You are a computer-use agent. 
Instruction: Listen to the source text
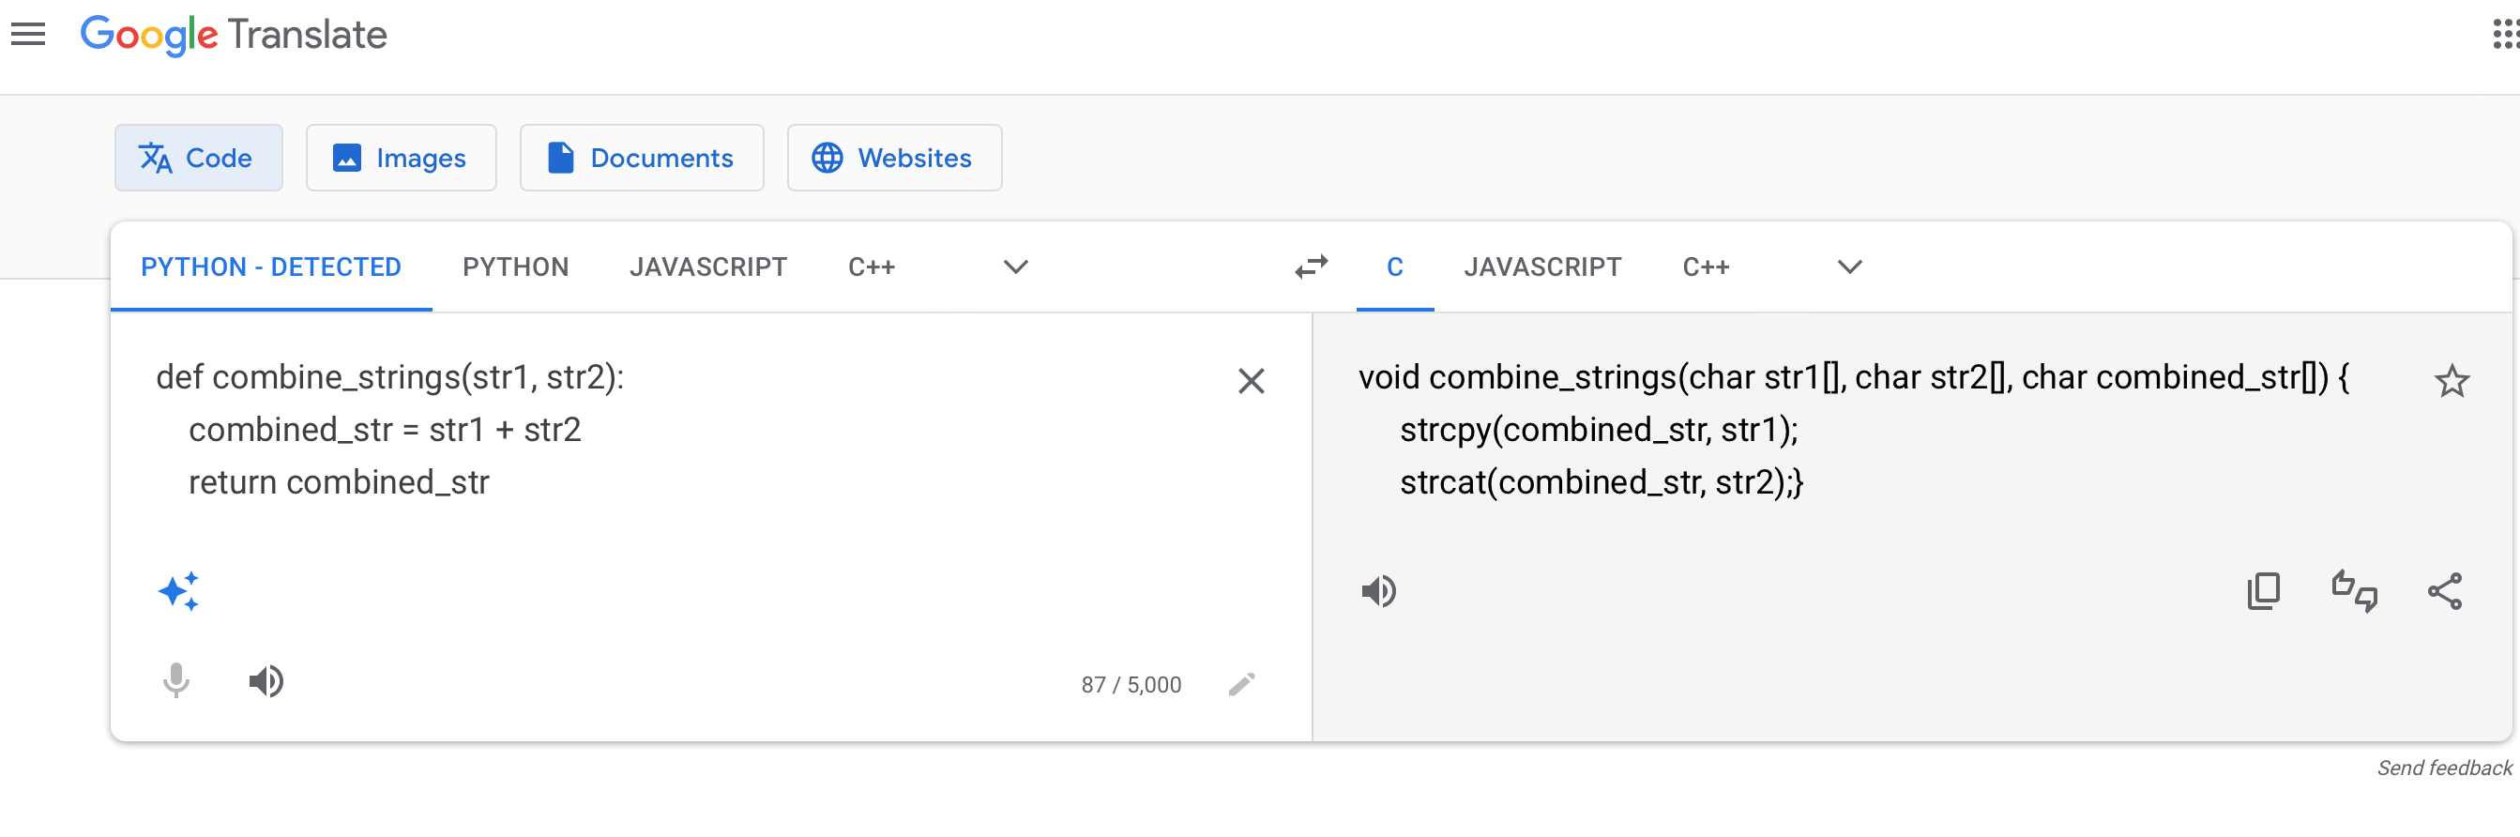[x=266, y=680]
